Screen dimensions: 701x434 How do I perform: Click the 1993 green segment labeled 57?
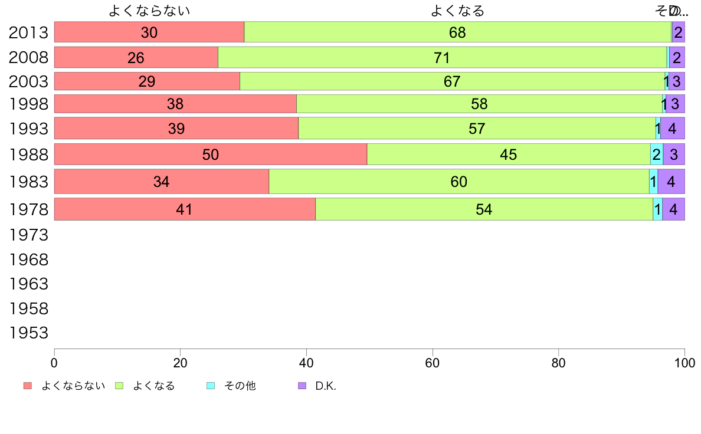tap(477, 129)
